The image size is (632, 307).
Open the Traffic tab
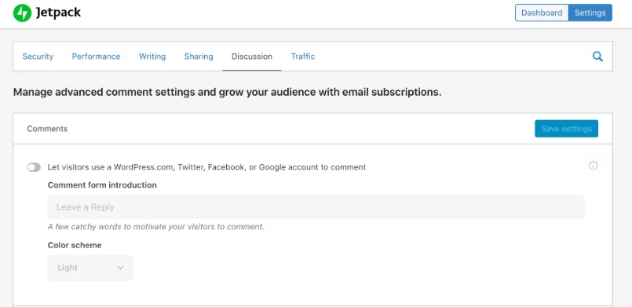coord(303,57)
